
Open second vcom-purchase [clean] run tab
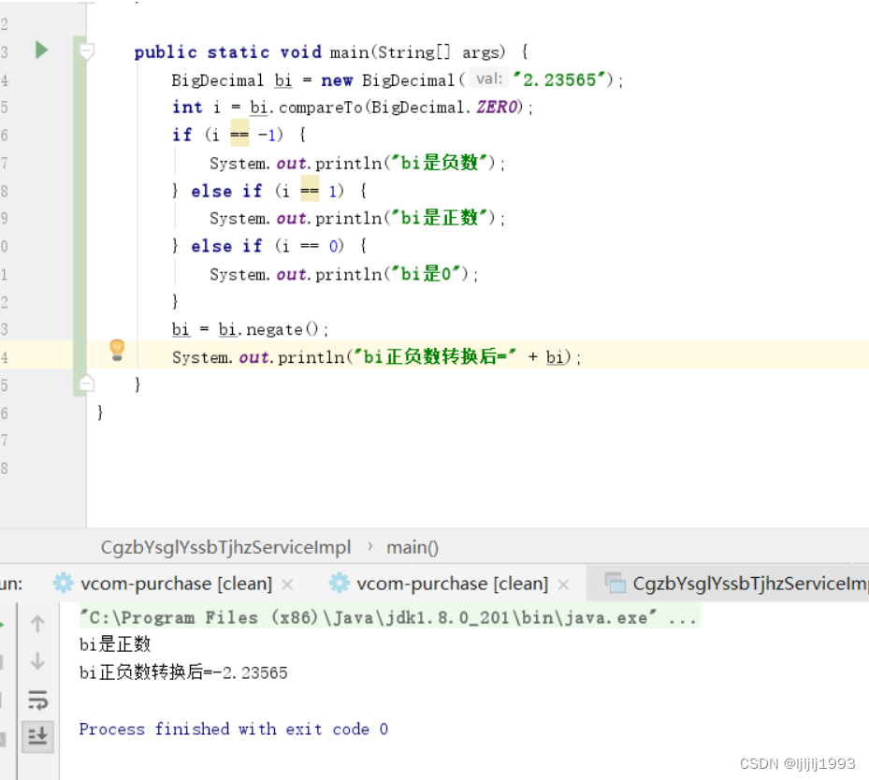[x=452, y=584]
